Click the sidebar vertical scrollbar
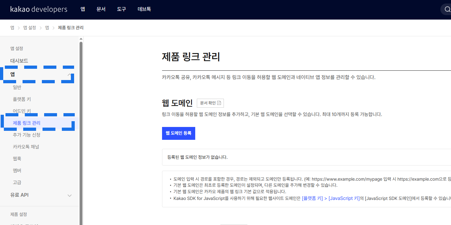This screenshot has height=225, width=451. point(81,129)
